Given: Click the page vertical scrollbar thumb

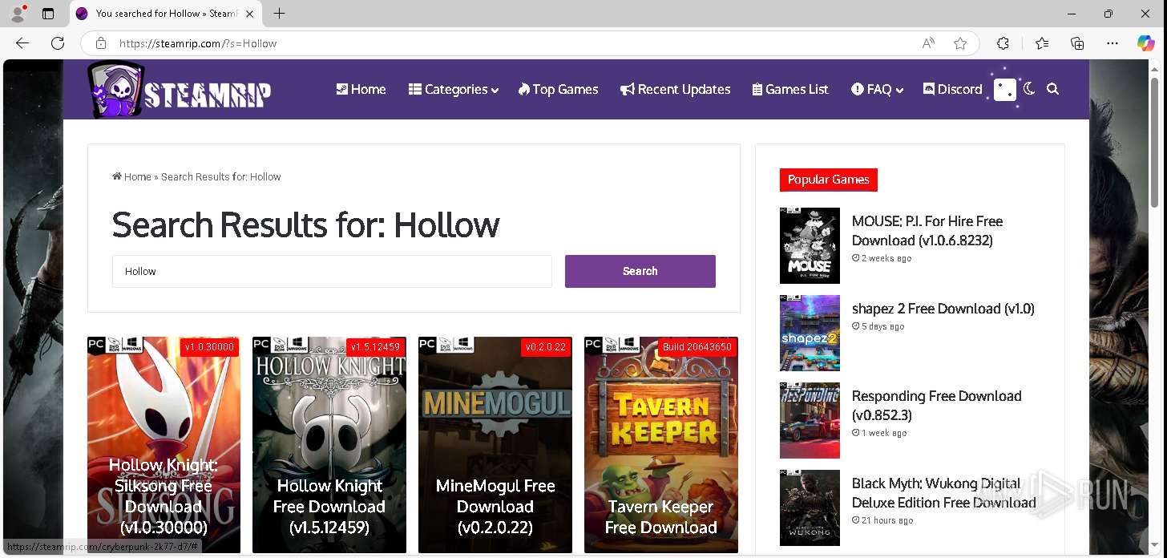Looking at the screenshot, I should tap(1154, 142).
